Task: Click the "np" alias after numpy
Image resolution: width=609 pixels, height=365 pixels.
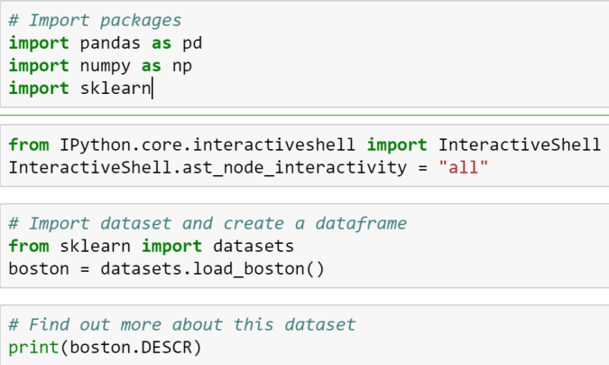Action: tap(183, 66)
